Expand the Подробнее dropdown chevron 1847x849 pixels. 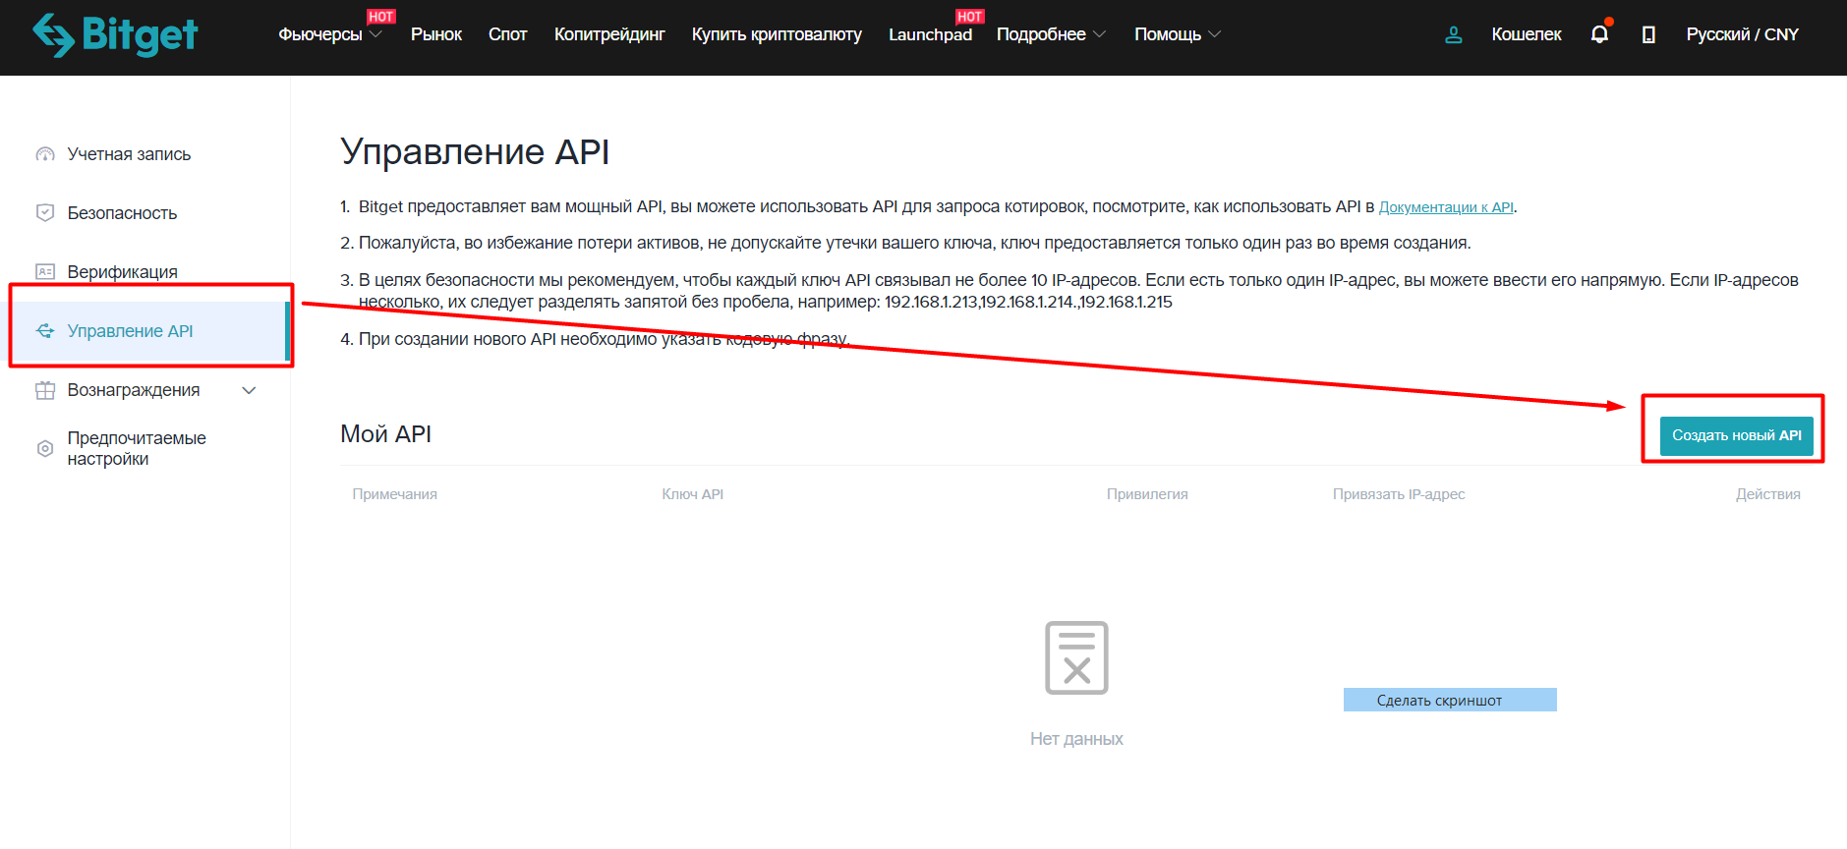point(1099,34)
